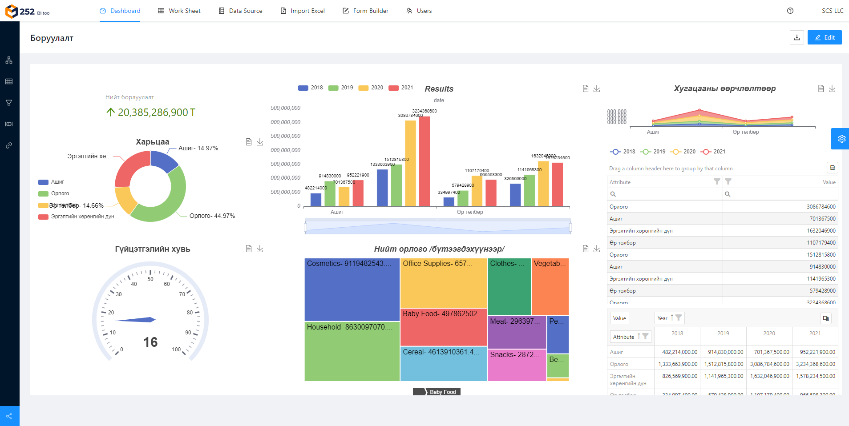849x426 pixels.
Task: Click the help question mark icon
Action: click(790, 11)
